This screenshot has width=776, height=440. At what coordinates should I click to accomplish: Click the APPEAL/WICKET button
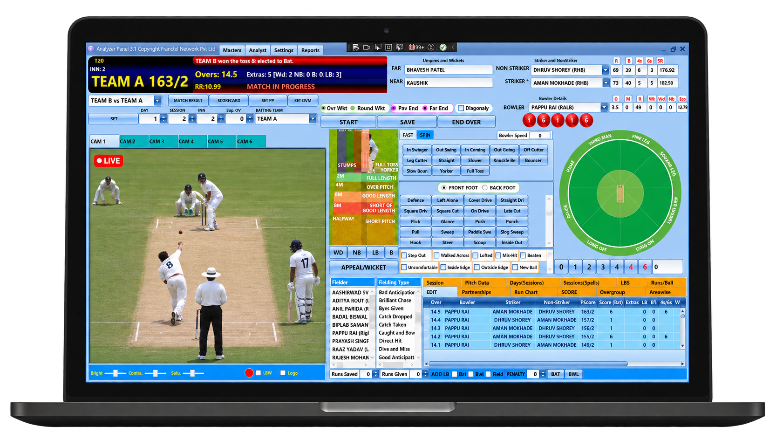(364, 268)
